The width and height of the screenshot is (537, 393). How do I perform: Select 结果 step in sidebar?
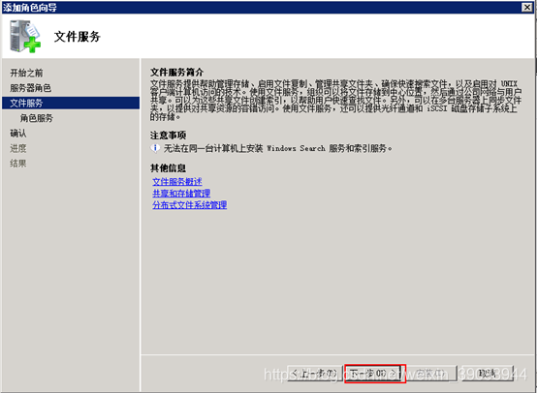coord(18,164)
